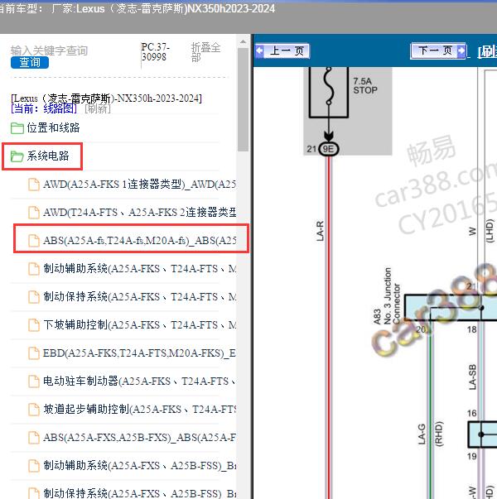Viewport: 497px width, 499px height.
Task: Click the Lexus NX350h-2023-2024 model title text
Action: point(106,98)
